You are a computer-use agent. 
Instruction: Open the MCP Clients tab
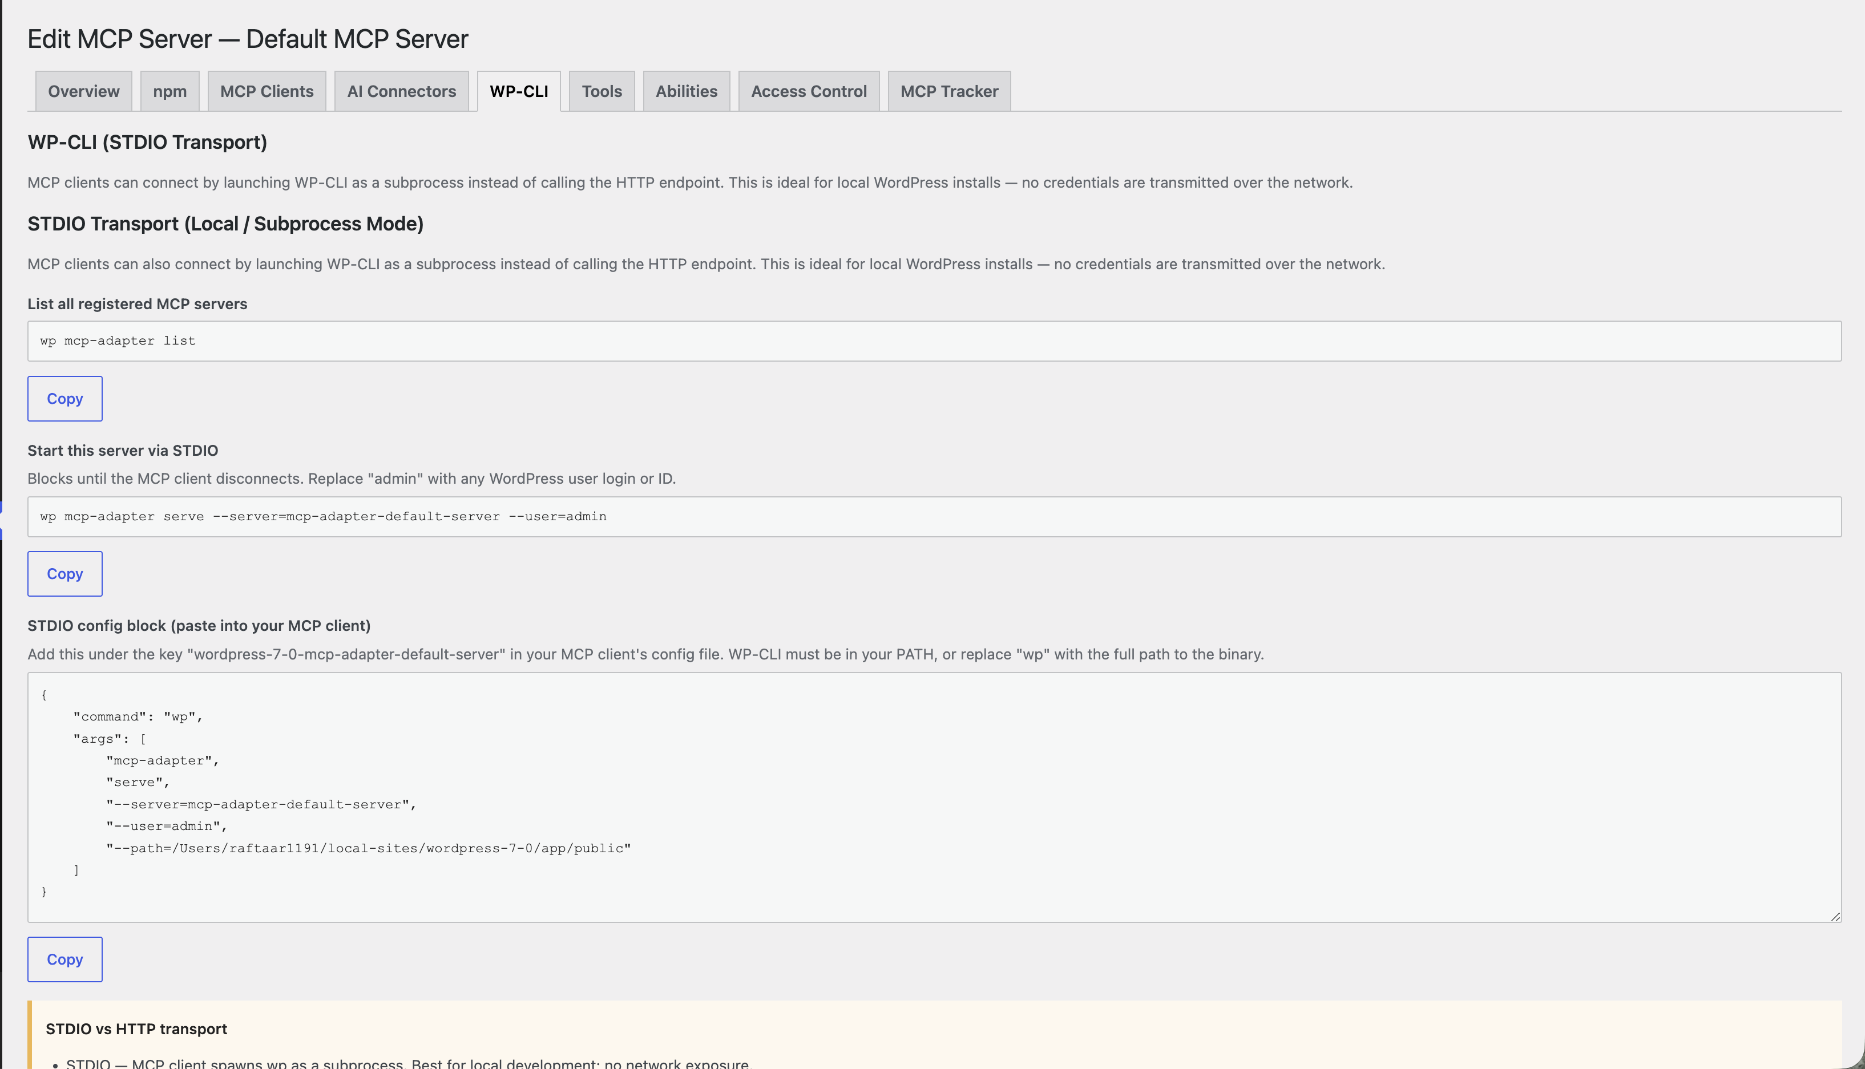click(267, 91)
